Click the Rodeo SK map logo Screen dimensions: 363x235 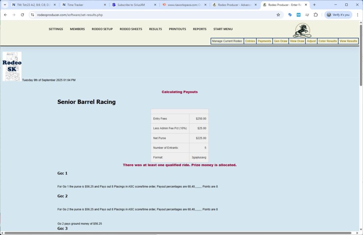click(12, 66)
